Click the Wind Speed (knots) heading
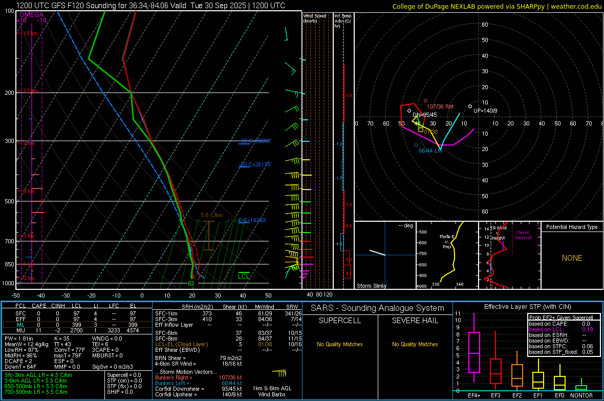This screenshot has height=401, width=604. pos(315,18)
